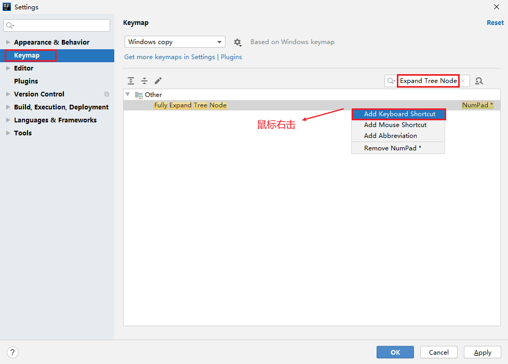Click the Reset link
Viewport: 508px width, 364px height.
[x=495, y=23]
